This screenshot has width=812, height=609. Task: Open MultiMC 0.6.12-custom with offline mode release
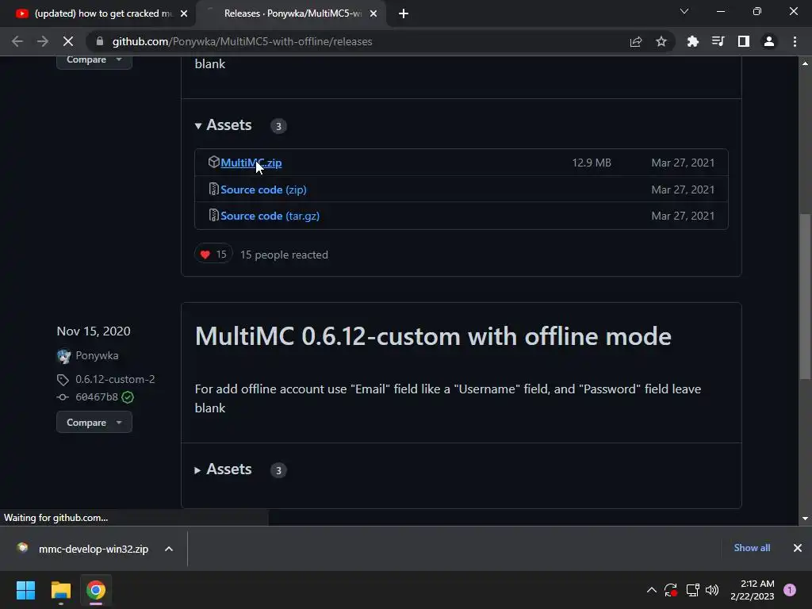tap(433, 336)
